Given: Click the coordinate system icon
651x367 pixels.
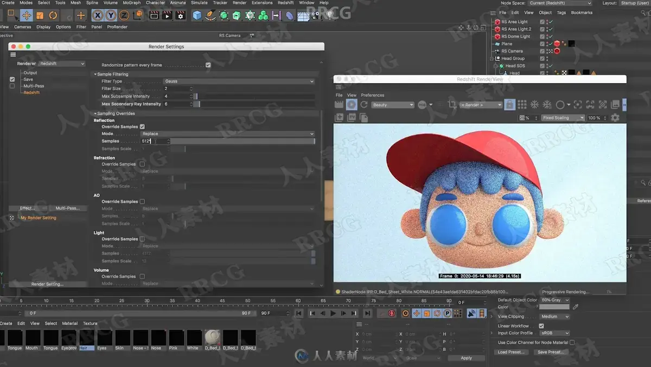Looking at the screenshot, I should pyautogui.click(x=137, y=15).
